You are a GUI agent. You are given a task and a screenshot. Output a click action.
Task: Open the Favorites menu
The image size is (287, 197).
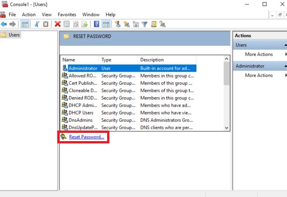tap(67, 15)
